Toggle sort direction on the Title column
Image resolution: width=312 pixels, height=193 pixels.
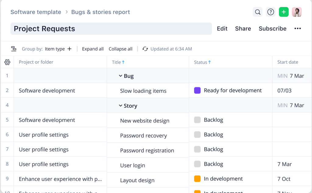coord(123,62)
